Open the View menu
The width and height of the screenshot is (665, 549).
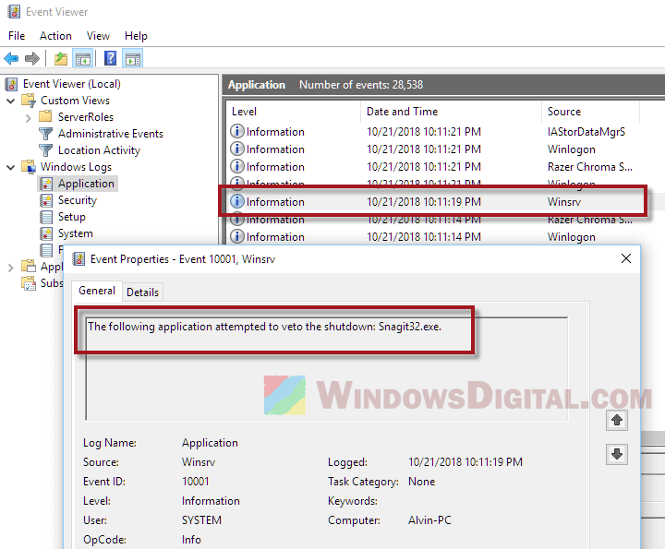98,36
